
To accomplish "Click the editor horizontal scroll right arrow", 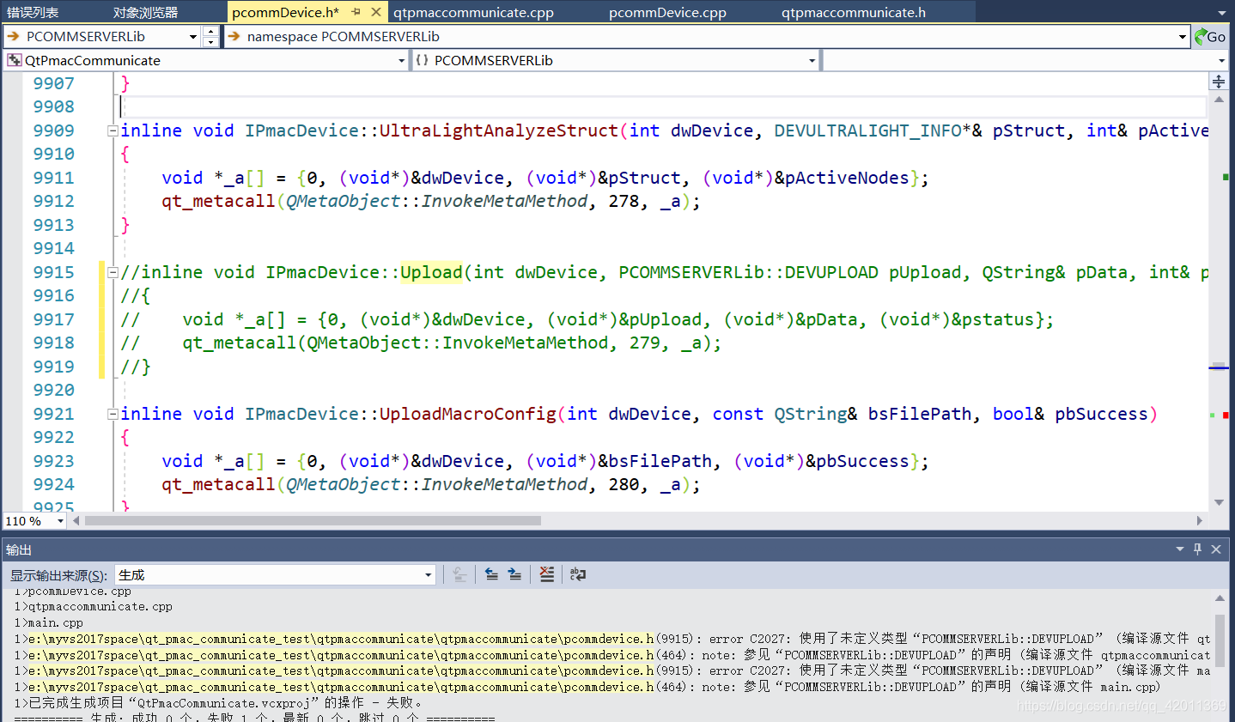I will coord(1200,521).
